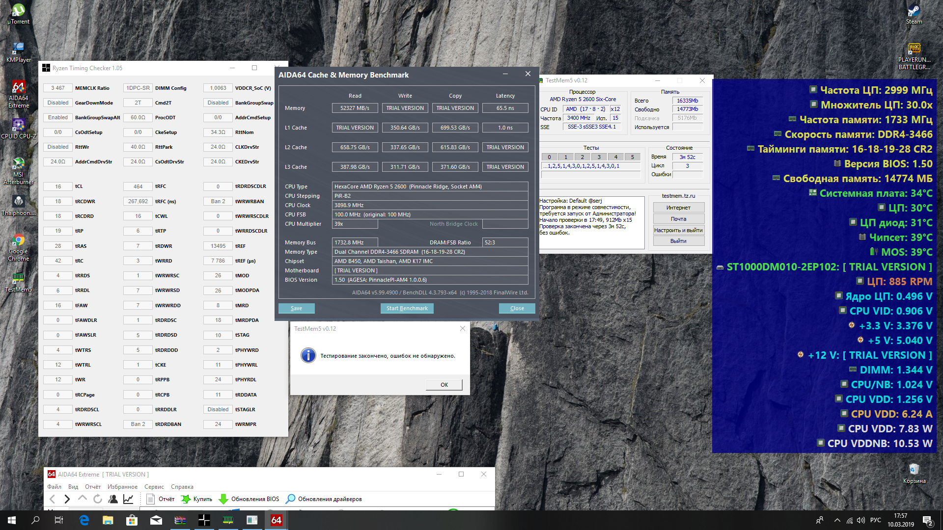
Task: Click the refresh icon in AIDA64 toolbar
Action: click(x=98, y=499)
